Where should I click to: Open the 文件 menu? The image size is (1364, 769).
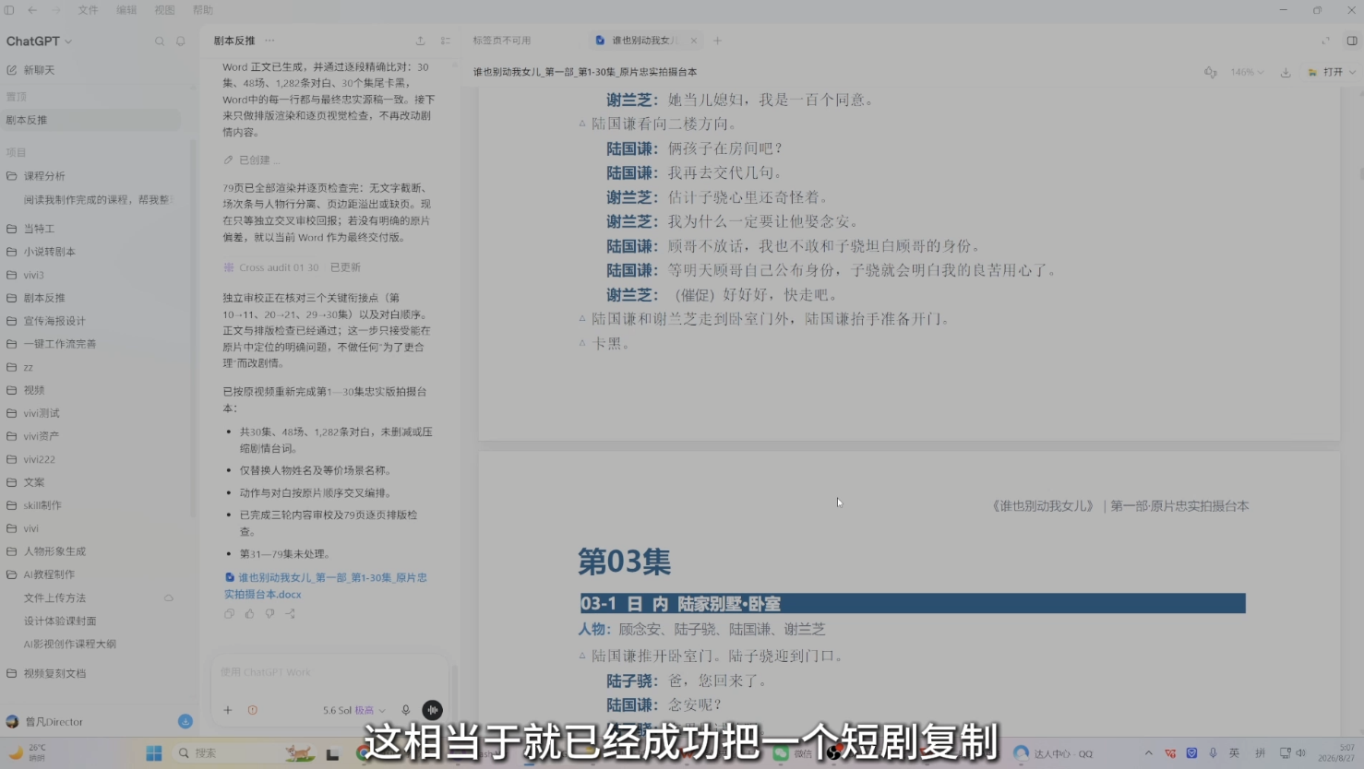pos(88,10)
